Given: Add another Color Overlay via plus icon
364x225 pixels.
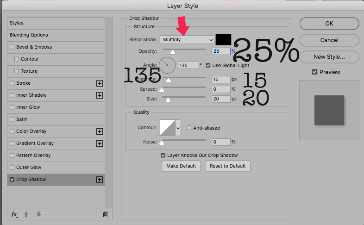Looking at the screenshot, I should [100, 131].
